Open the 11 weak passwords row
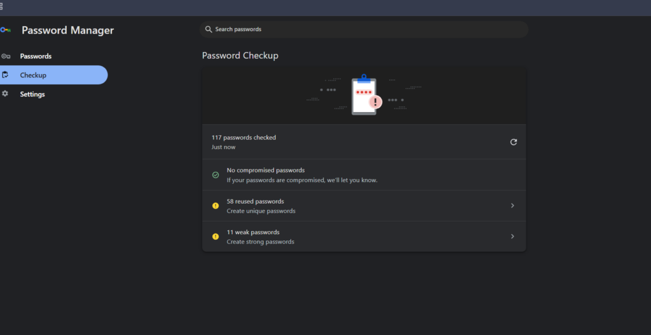The height and width of the screenshot is (335, 651). pyautogui.click(x=364, y=236)
